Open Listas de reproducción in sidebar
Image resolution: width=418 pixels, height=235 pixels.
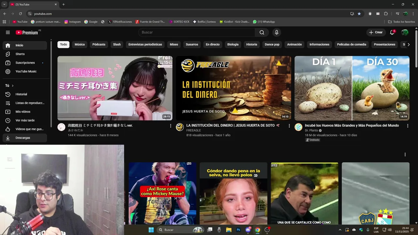[x=25, y=103]
